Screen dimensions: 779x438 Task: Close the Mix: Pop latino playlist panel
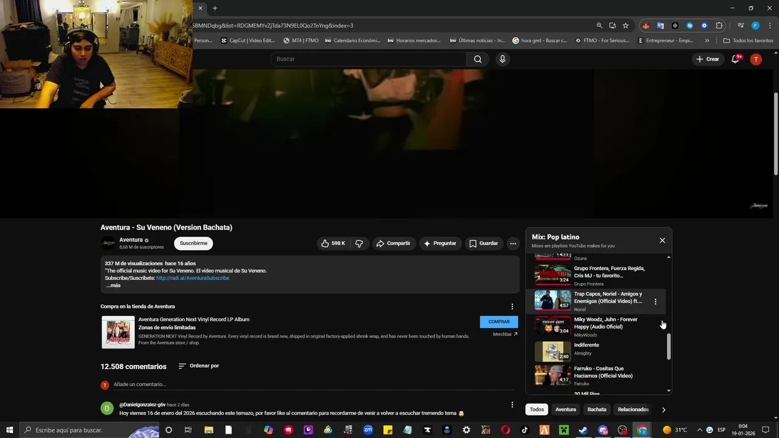[x=662, y=240]
